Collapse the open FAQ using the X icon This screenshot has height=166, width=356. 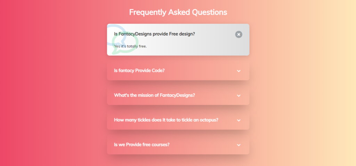point(238,34)
